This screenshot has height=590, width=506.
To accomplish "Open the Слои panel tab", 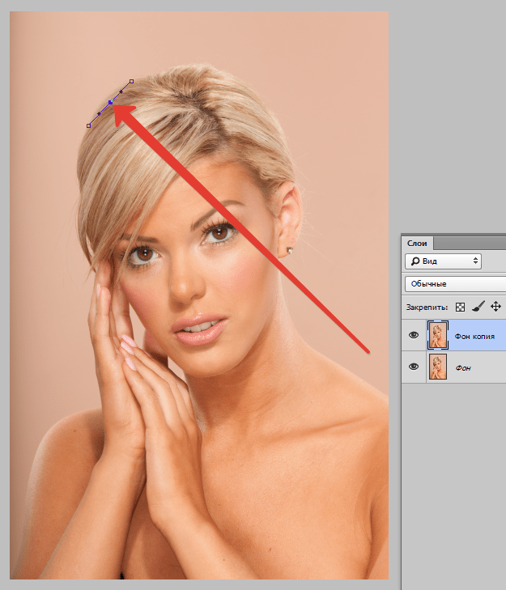I will click(x=417, y=244).
